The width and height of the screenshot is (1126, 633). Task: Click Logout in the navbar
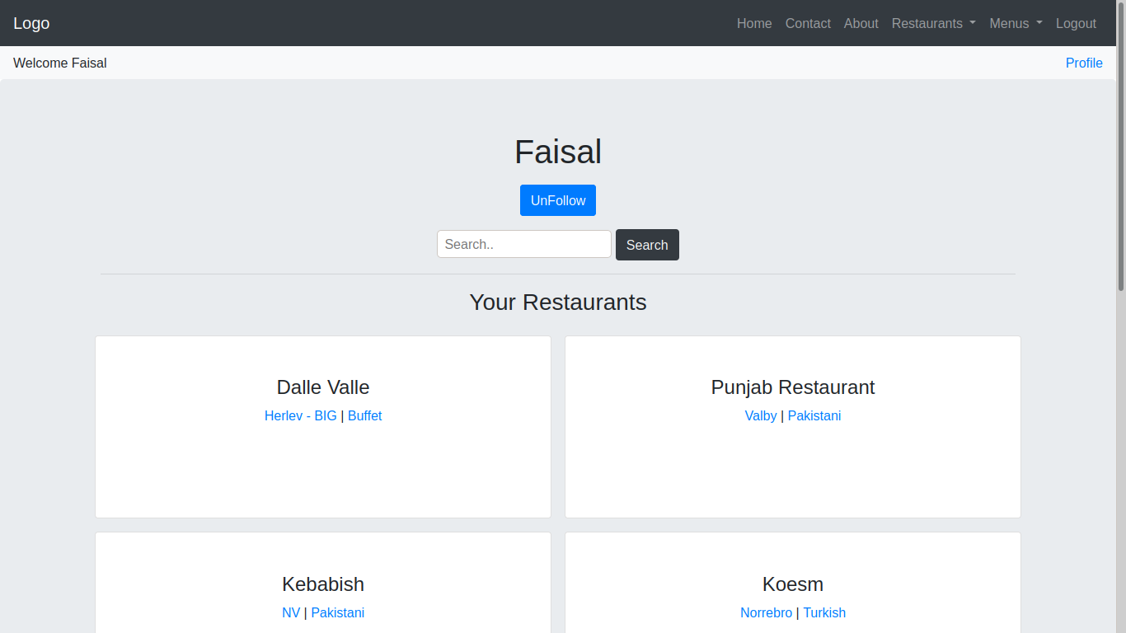1076,23
